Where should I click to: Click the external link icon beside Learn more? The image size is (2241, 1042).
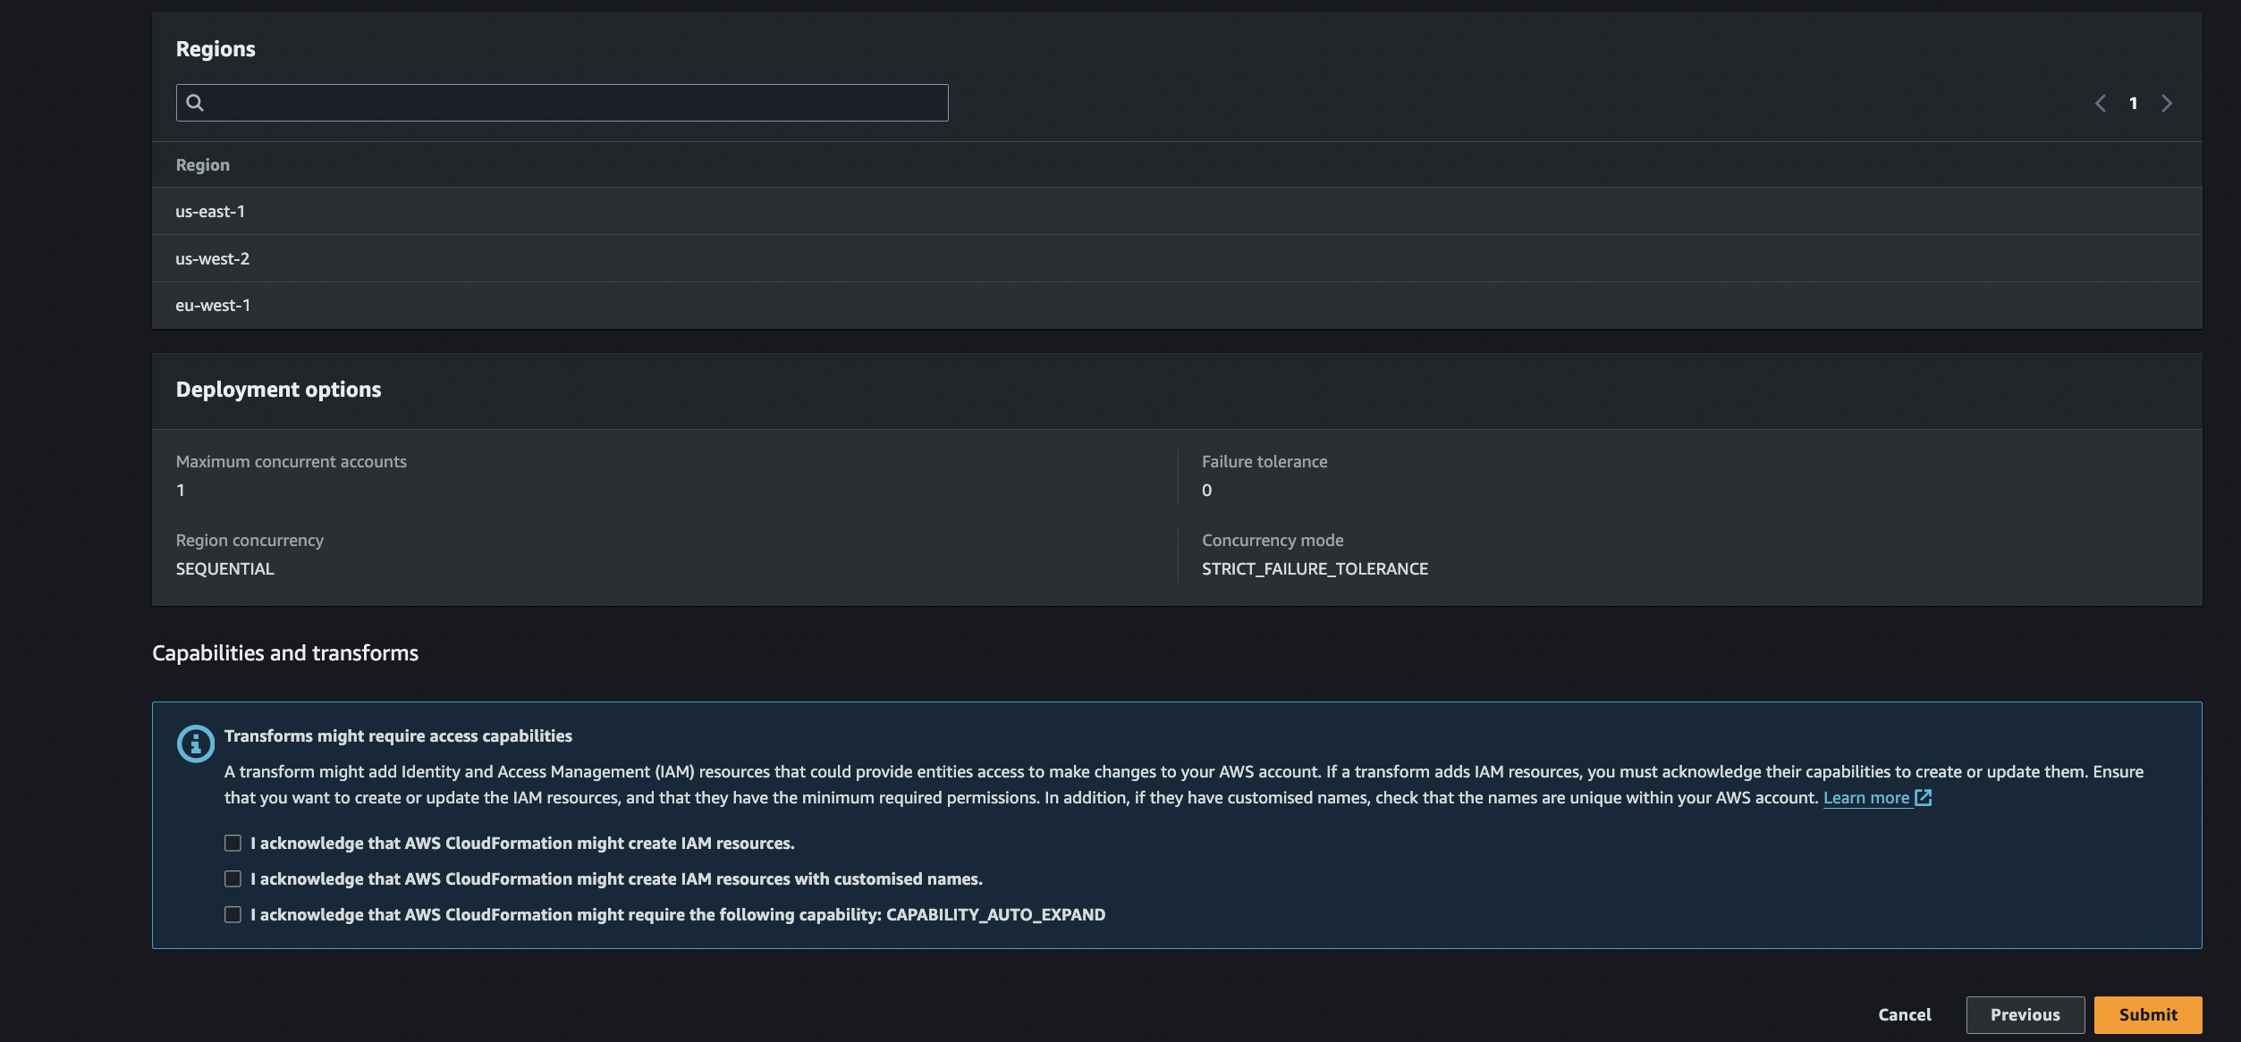point(1924,797)
